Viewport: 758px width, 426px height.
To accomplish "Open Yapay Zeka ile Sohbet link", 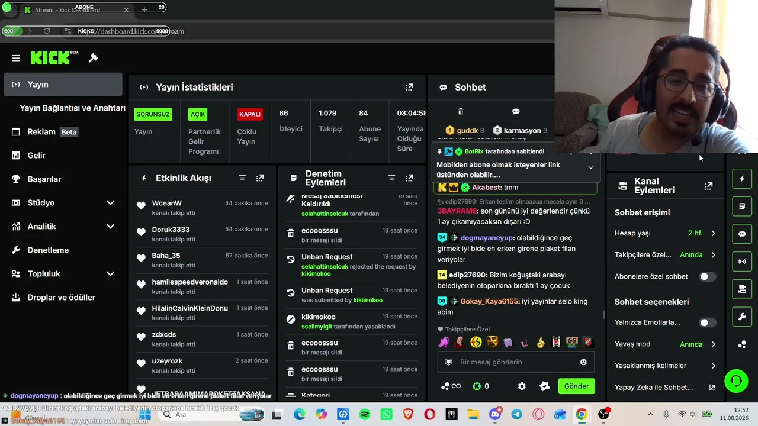I will [x=665, y=388].
